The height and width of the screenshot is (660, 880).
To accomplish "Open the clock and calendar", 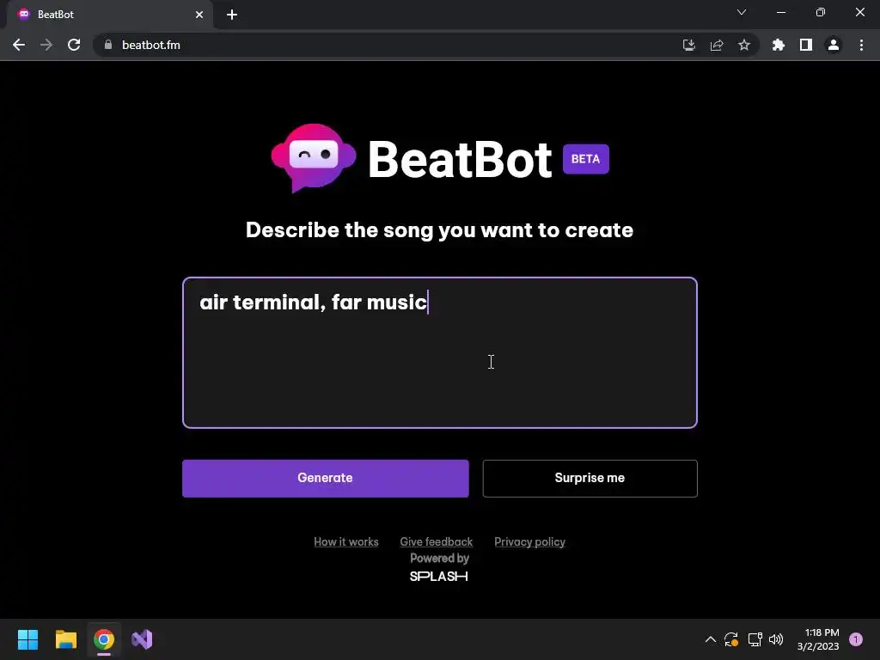I will [x=818, y=639].
